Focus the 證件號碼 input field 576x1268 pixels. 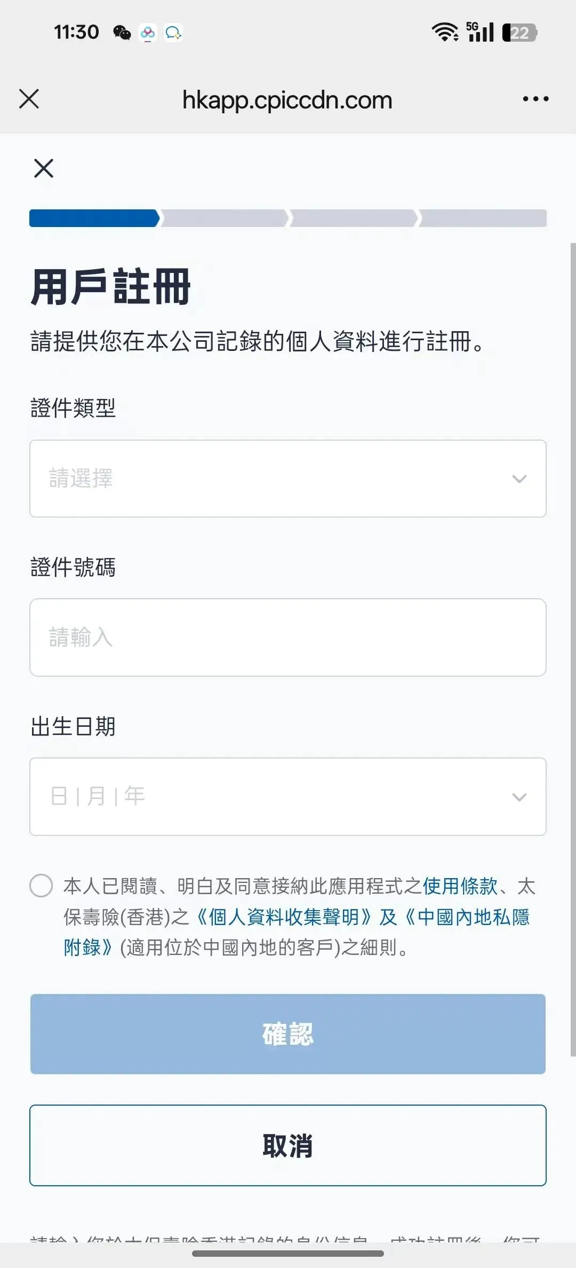288,637
